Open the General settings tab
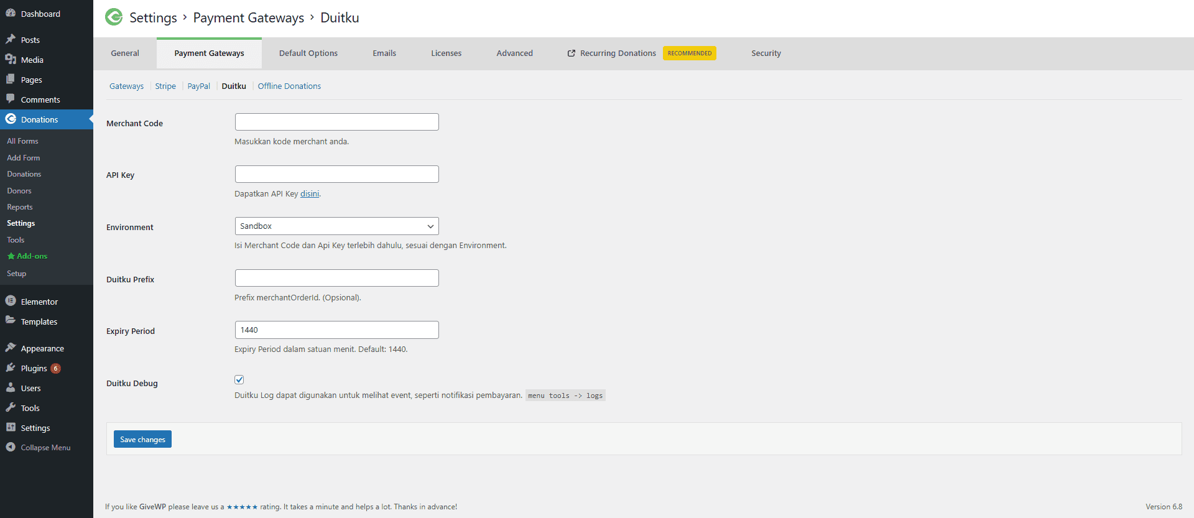1194x518 pixels. [125, 53]
